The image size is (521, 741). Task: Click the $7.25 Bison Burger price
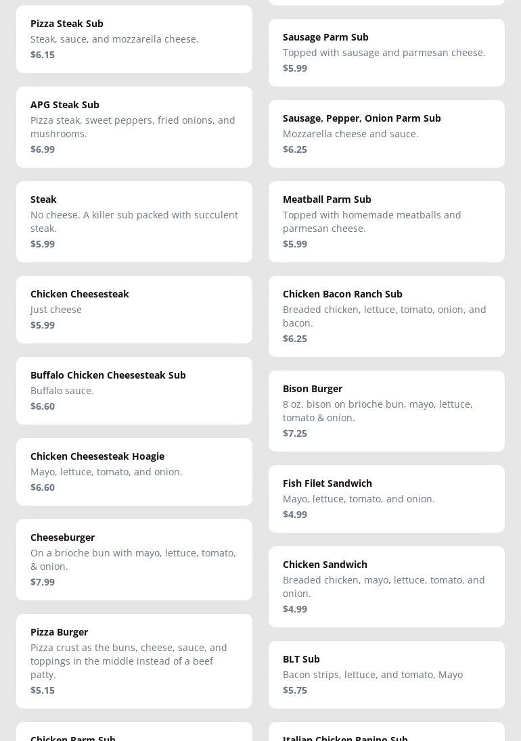(295, 433)
